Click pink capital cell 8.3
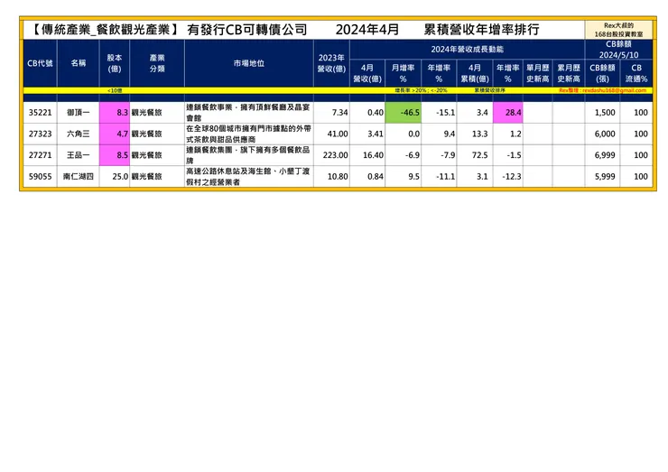The height and width of the screenshot is (472, 668). pyautogui.click(x=115, y=113)
